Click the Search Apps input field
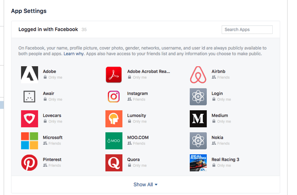The height and width of the screenshot is (195, 297). click(x=247, y=29)
